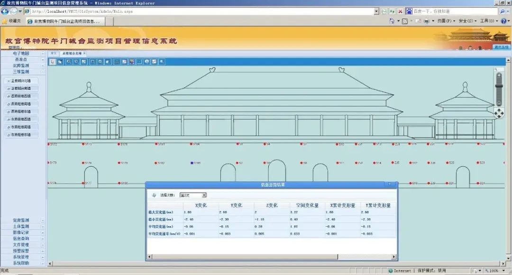
Task: Open the 系统帮助 sidebar section
Action: pos(21,263)
